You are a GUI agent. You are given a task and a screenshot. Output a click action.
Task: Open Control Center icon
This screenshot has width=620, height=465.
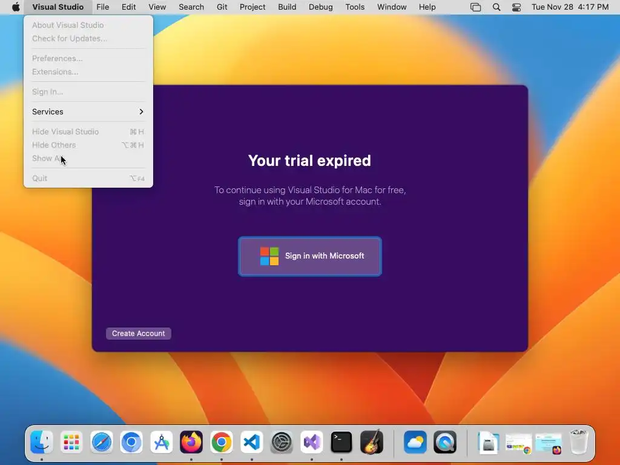[516, 7]
